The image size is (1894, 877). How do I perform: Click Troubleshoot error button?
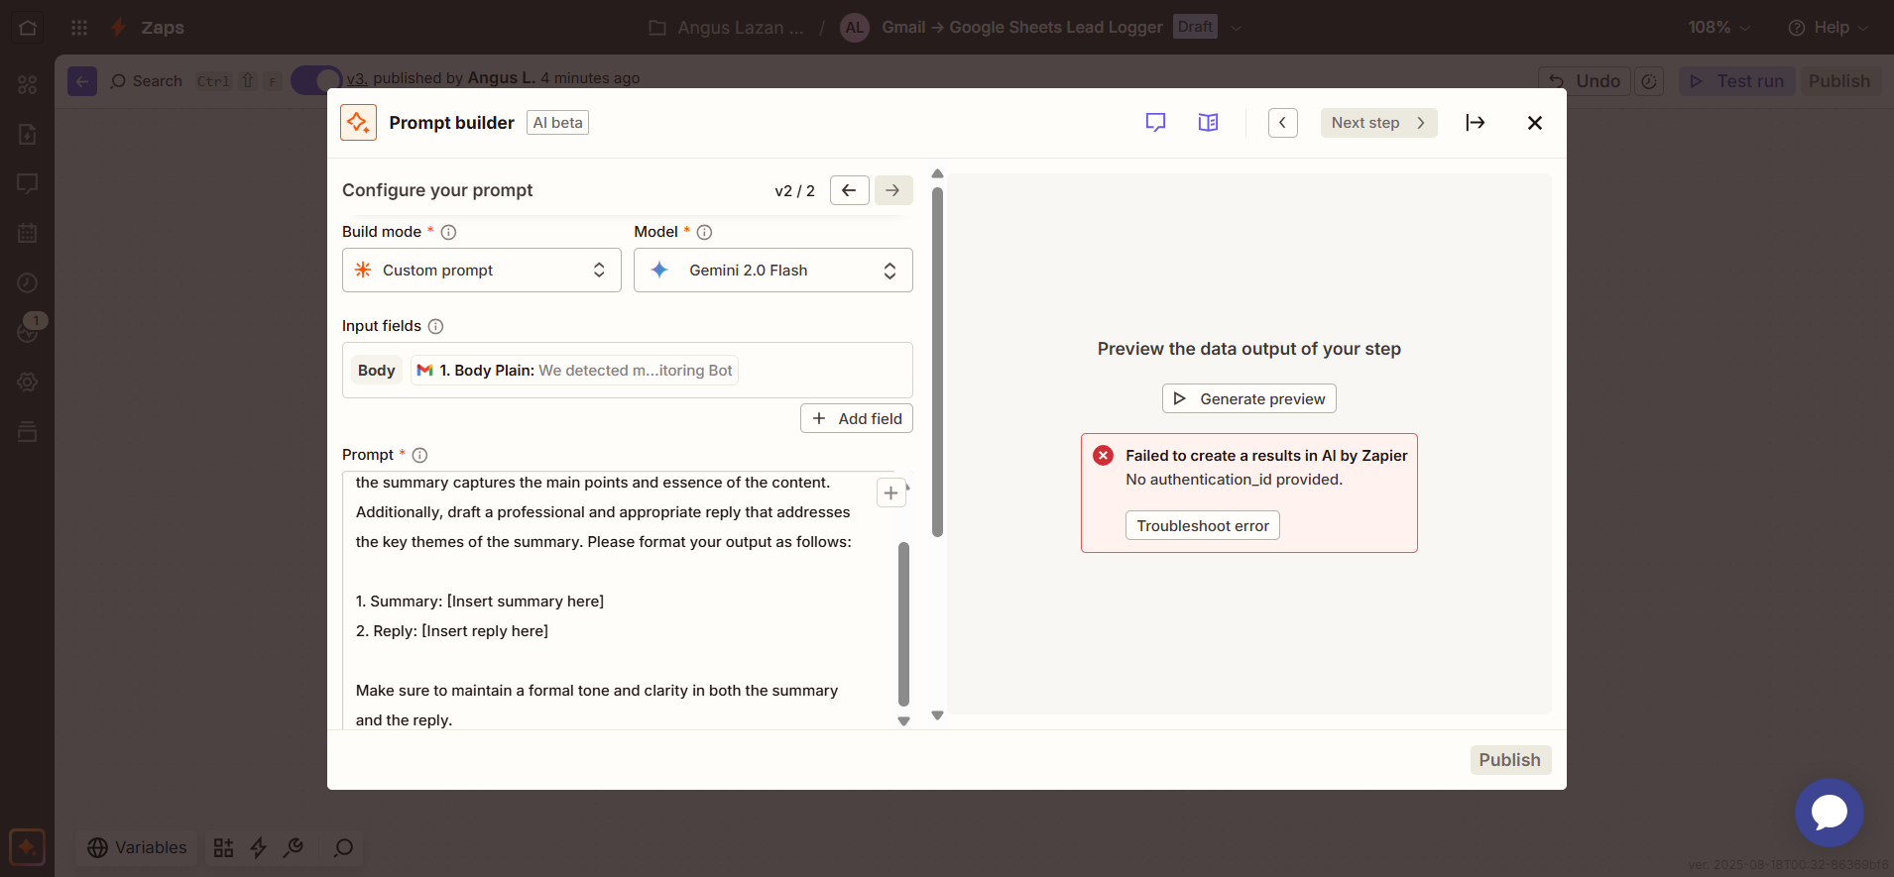1203,525
